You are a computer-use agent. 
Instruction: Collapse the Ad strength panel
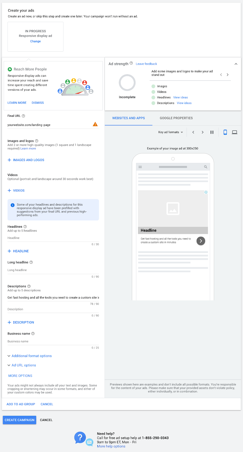tap(236, 64)
